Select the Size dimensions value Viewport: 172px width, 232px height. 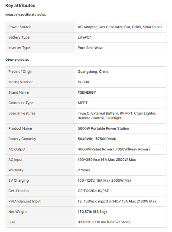tap(105, 222)
